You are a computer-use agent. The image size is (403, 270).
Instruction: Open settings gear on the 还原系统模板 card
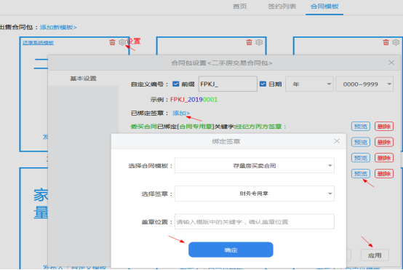[x=121, y=42]
